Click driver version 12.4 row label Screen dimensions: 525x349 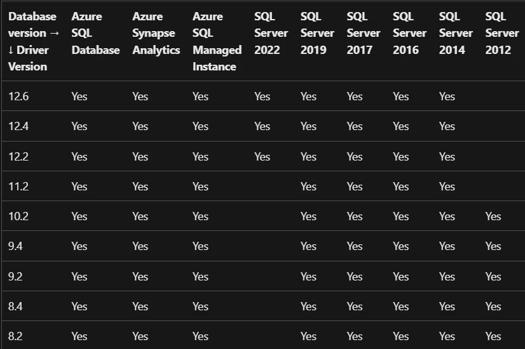(x=18, y=126)
